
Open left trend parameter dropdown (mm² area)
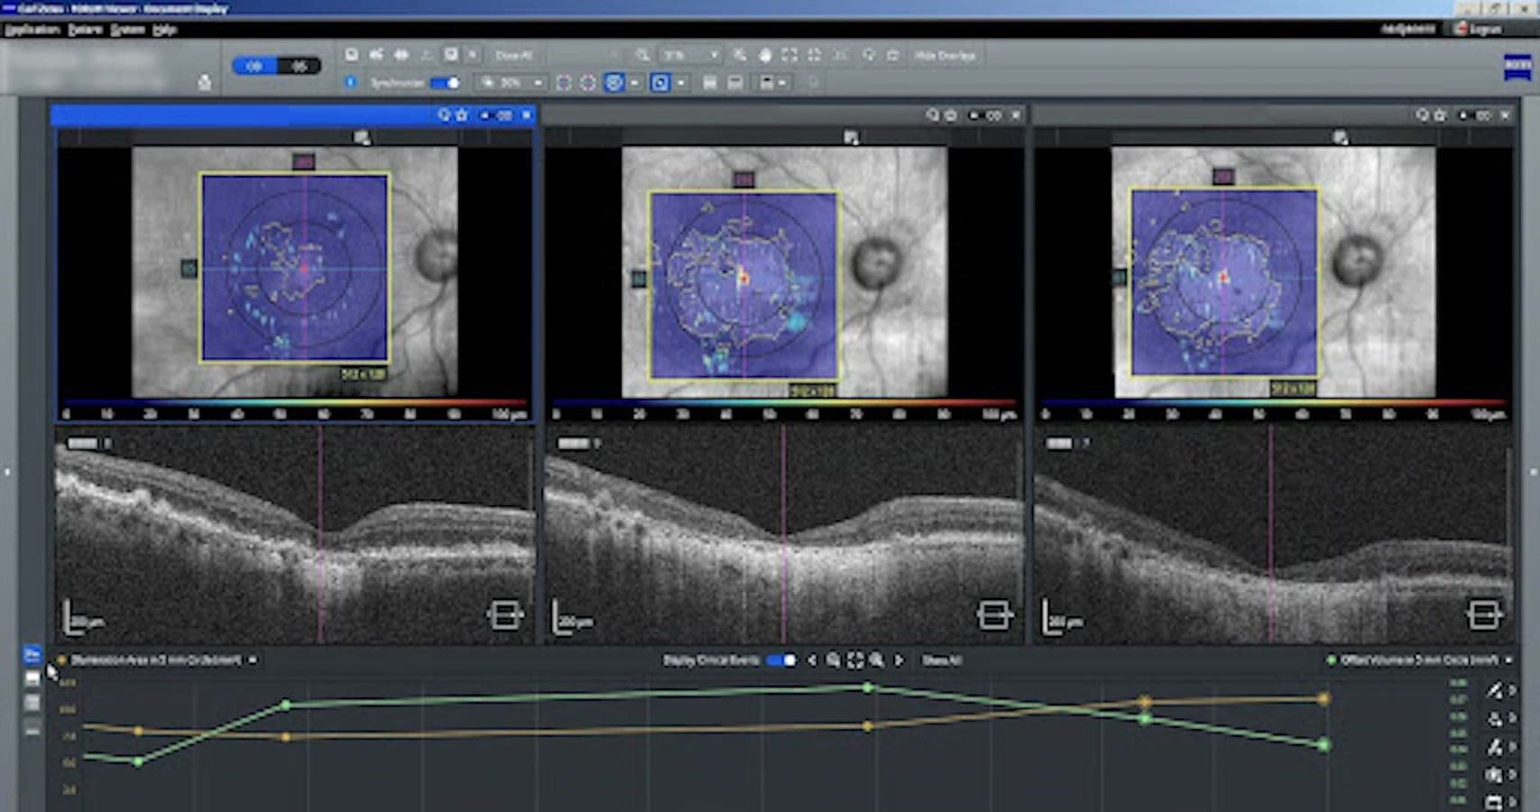(x=158, y=660)
